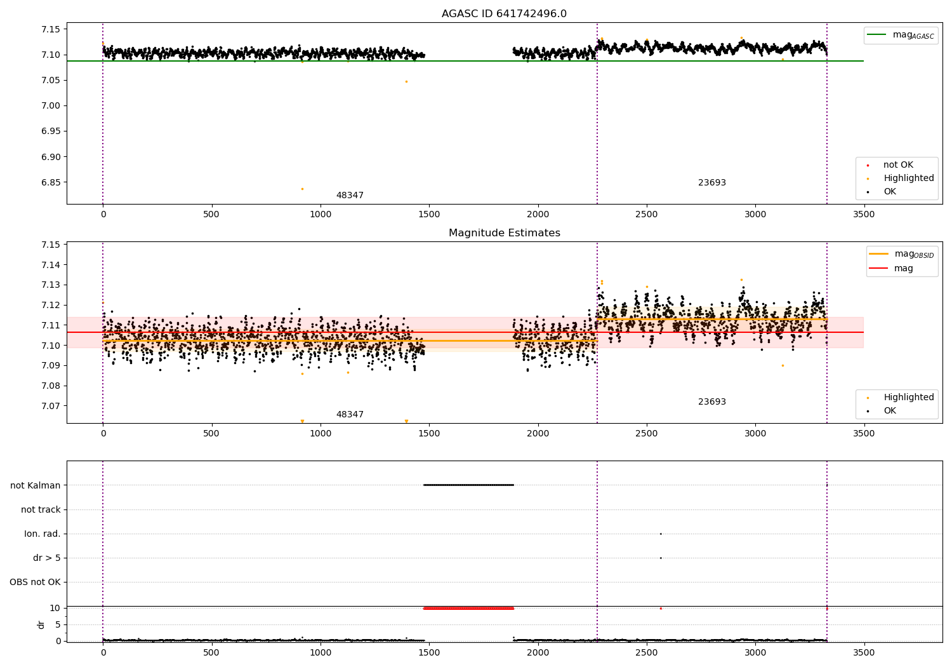Click the y-axis tick 6.85 in top panel
The image size is (952, 667).
(x=50, y=182)
